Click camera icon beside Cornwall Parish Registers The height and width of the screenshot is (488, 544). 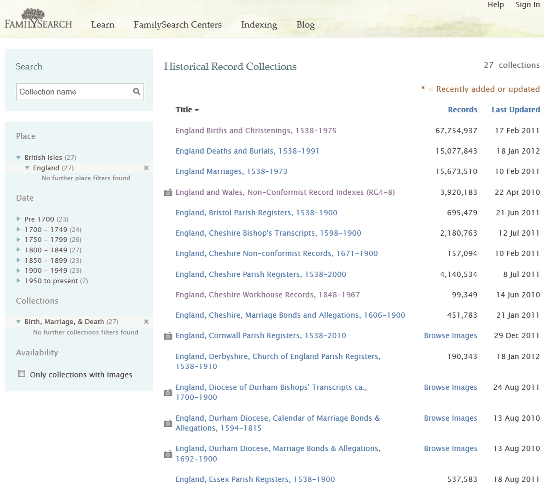point(168,336)
